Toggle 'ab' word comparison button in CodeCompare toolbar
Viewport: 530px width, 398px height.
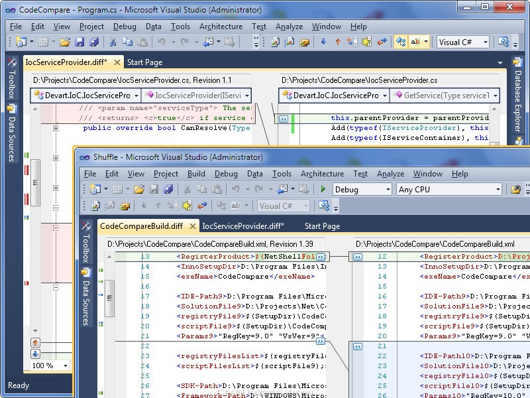coord(415,42)
